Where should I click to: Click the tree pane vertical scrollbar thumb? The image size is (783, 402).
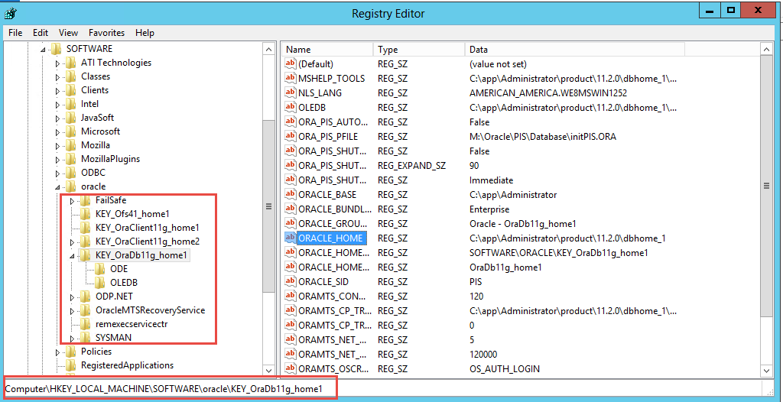pyautogui.click(x=268, y=206)
